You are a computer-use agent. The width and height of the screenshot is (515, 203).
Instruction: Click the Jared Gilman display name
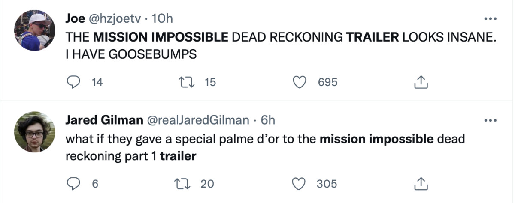[104, 121]
